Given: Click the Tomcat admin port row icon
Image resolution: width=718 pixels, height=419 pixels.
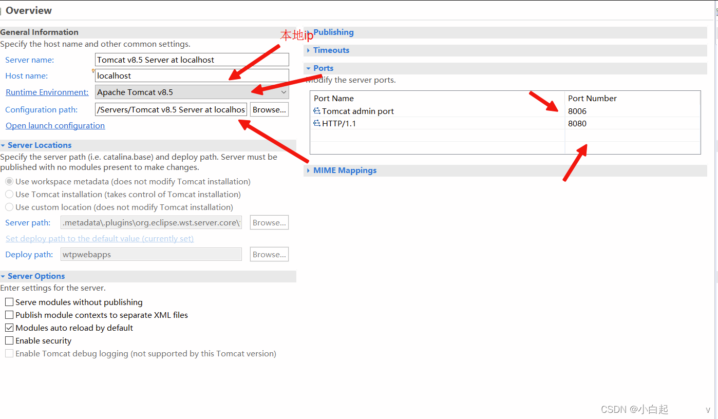Looking at the screenshot, I should [x=317, y=111].
